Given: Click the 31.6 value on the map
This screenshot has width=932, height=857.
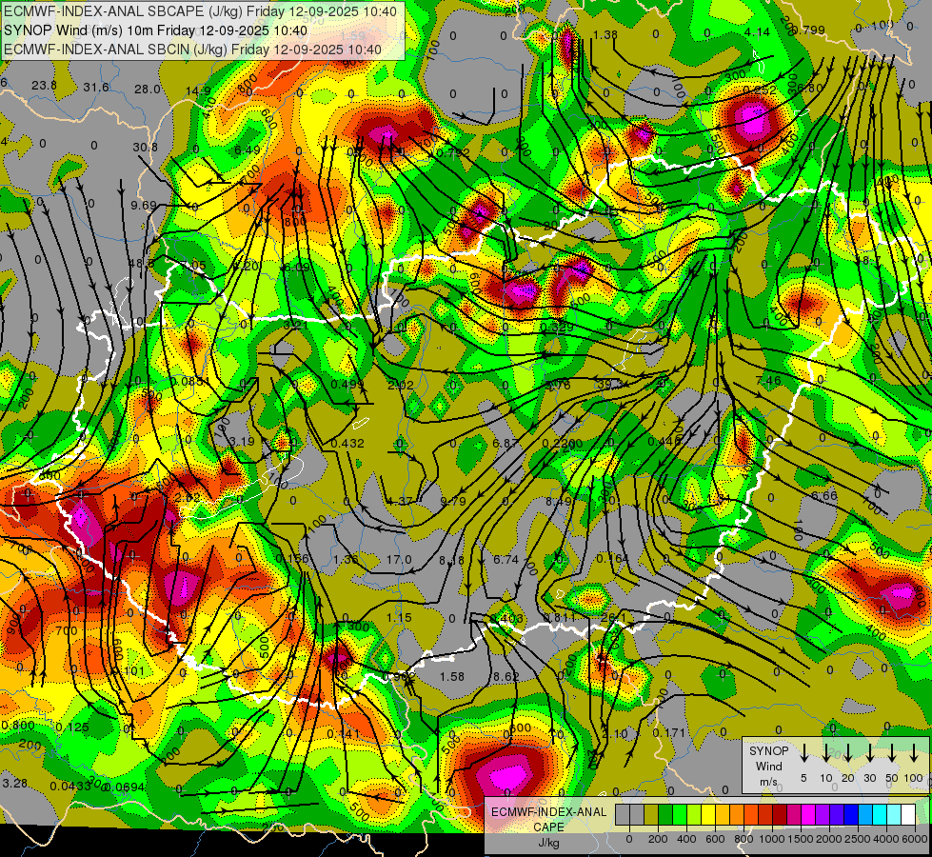Looking at the screenshot, I should (96, 88).
